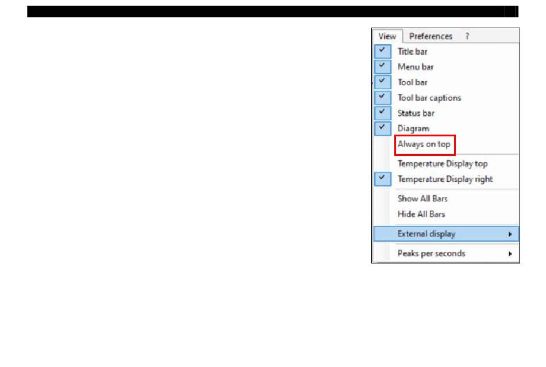546x367 pixels.
Task: Open the Preferences menu
Action: click(x=430, y=36)
